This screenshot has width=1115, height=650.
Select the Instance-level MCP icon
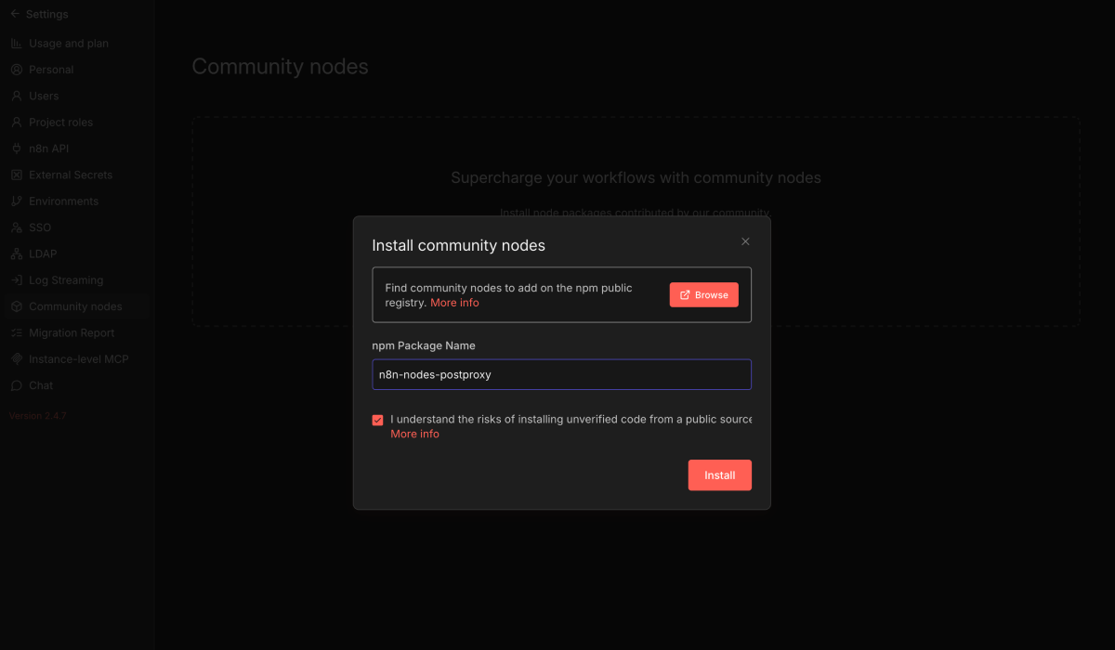(16, 358)
